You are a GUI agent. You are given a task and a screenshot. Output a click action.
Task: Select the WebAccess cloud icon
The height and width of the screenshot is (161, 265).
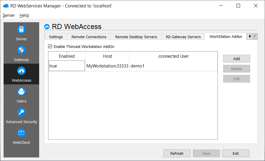pos(21,71)
